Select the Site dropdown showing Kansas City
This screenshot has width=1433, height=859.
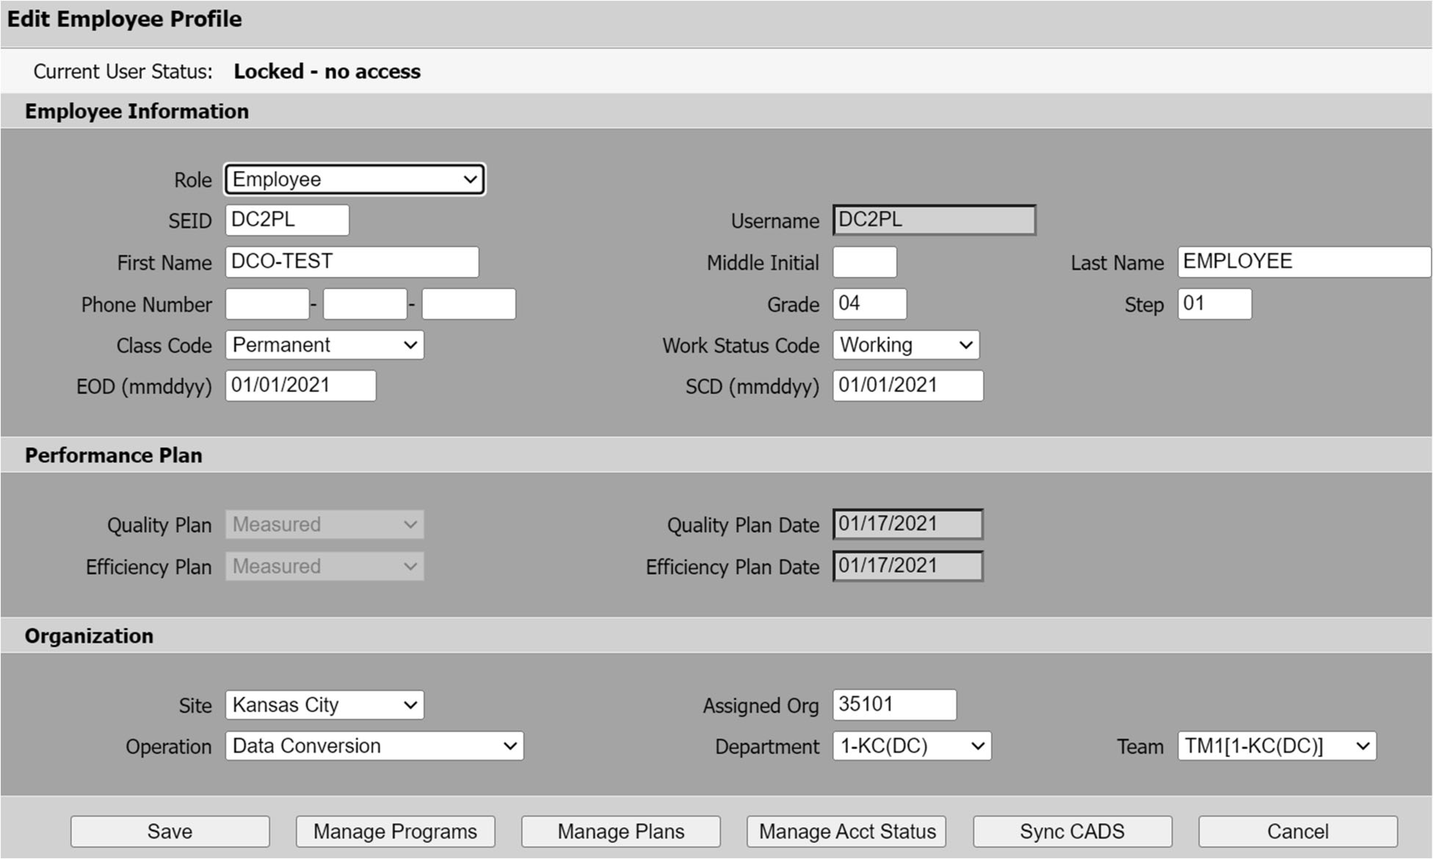[x=324, y=705]
